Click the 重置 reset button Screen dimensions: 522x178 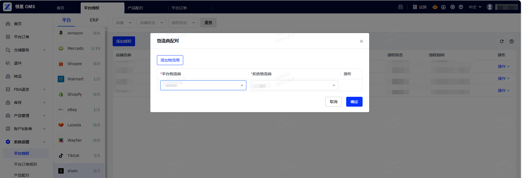click(x=208, y=23)
